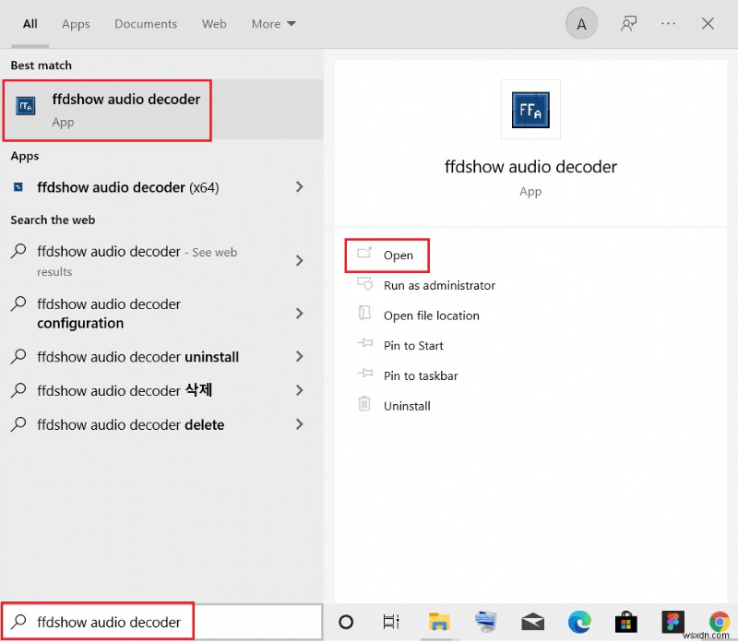Screen dimensions: 738x643
Task: Open Task View from the taskbar
Action: pyautogui.click(x=391, y=622)
